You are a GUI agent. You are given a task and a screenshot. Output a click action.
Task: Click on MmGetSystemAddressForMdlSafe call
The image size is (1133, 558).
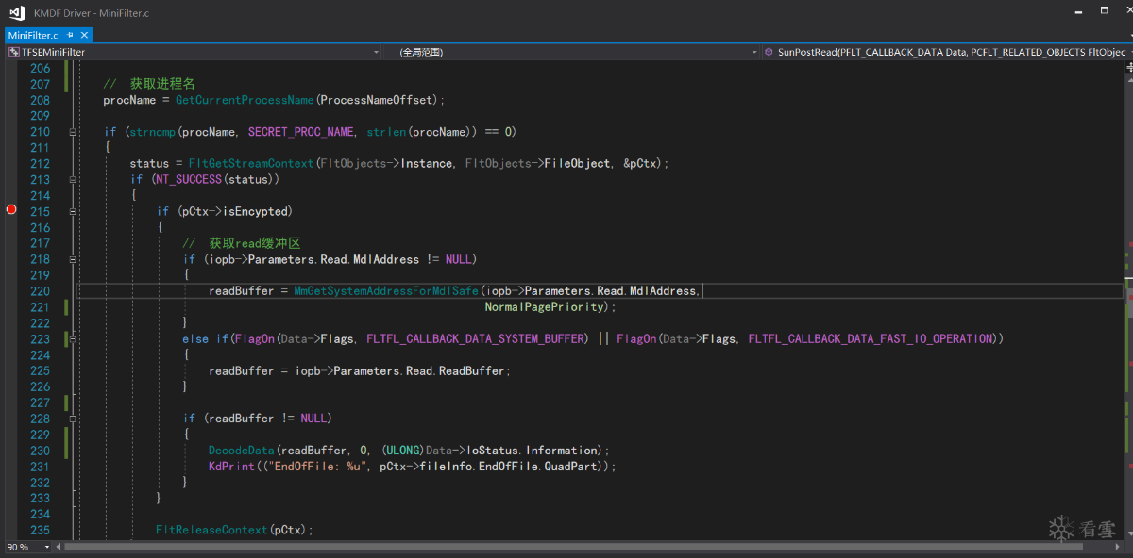tap(386, 291)
